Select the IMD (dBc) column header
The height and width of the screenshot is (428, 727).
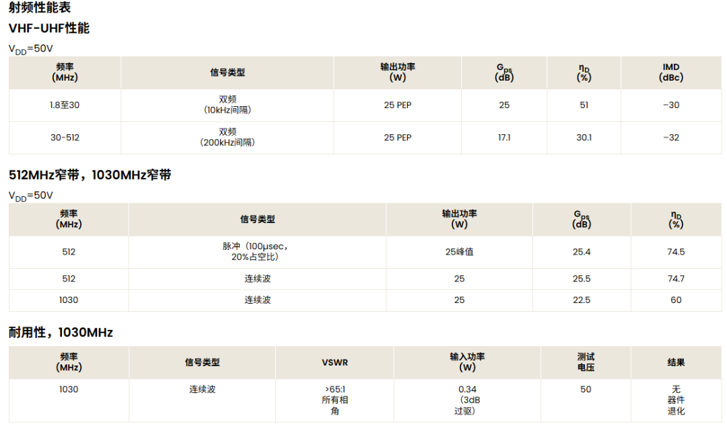671,72
